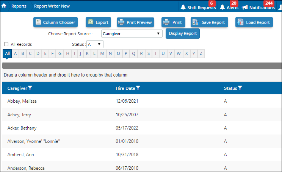Select caregiver Acker, Bethany

(22, 128)
